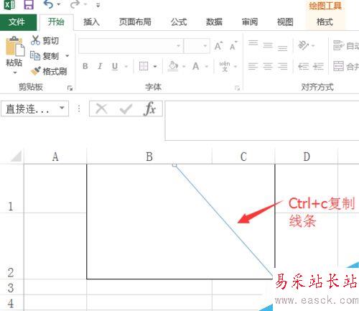Click the Decrease Indent icon

tap(303, 66)
